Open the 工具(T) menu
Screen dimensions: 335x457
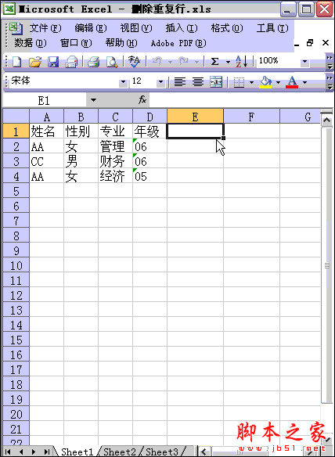click(272, 28)
